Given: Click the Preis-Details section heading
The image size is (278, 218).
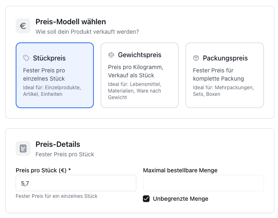Looking at the screenshot, I should coord(58,144).
